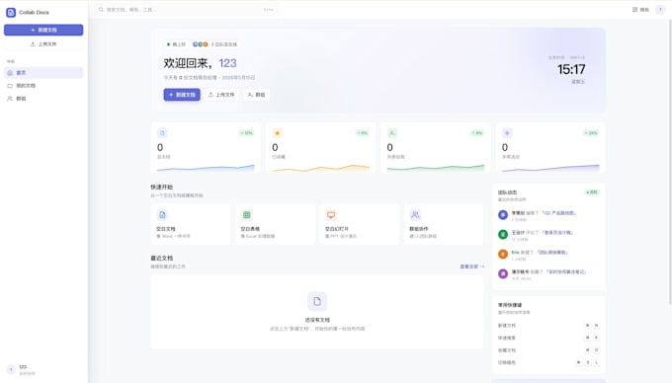
Task: Click the orange favorites trend sparkline
Action: pos(320,168)
